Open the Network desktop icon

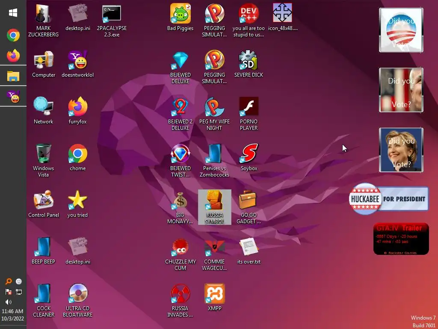coord(43,111)
